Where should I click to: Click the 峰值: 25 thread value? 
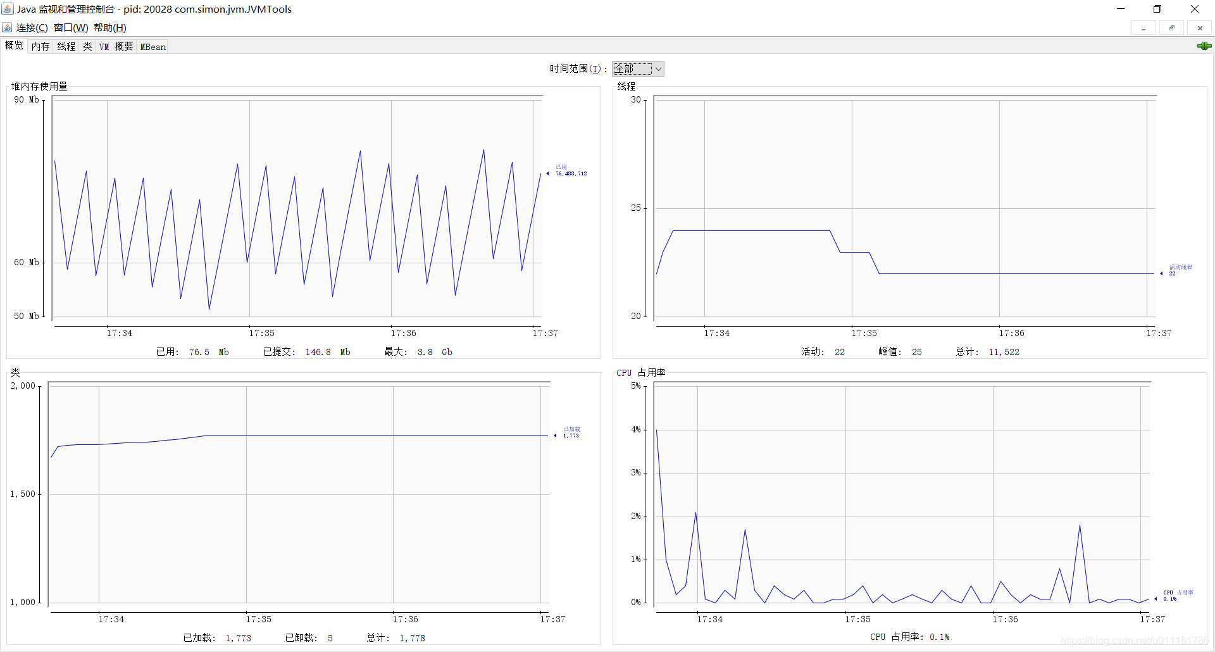click(x=900, y=352)
